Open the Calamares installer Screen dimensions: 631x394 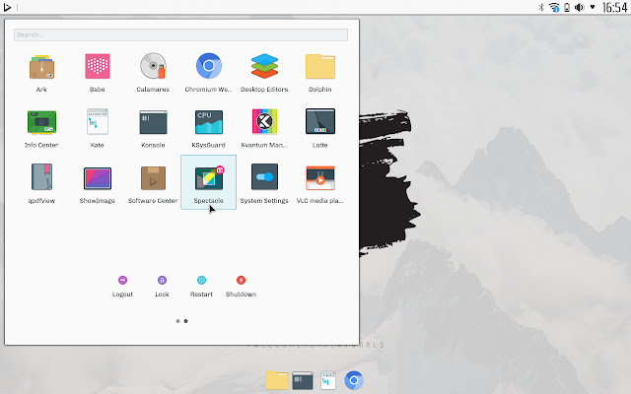[153, 72]
